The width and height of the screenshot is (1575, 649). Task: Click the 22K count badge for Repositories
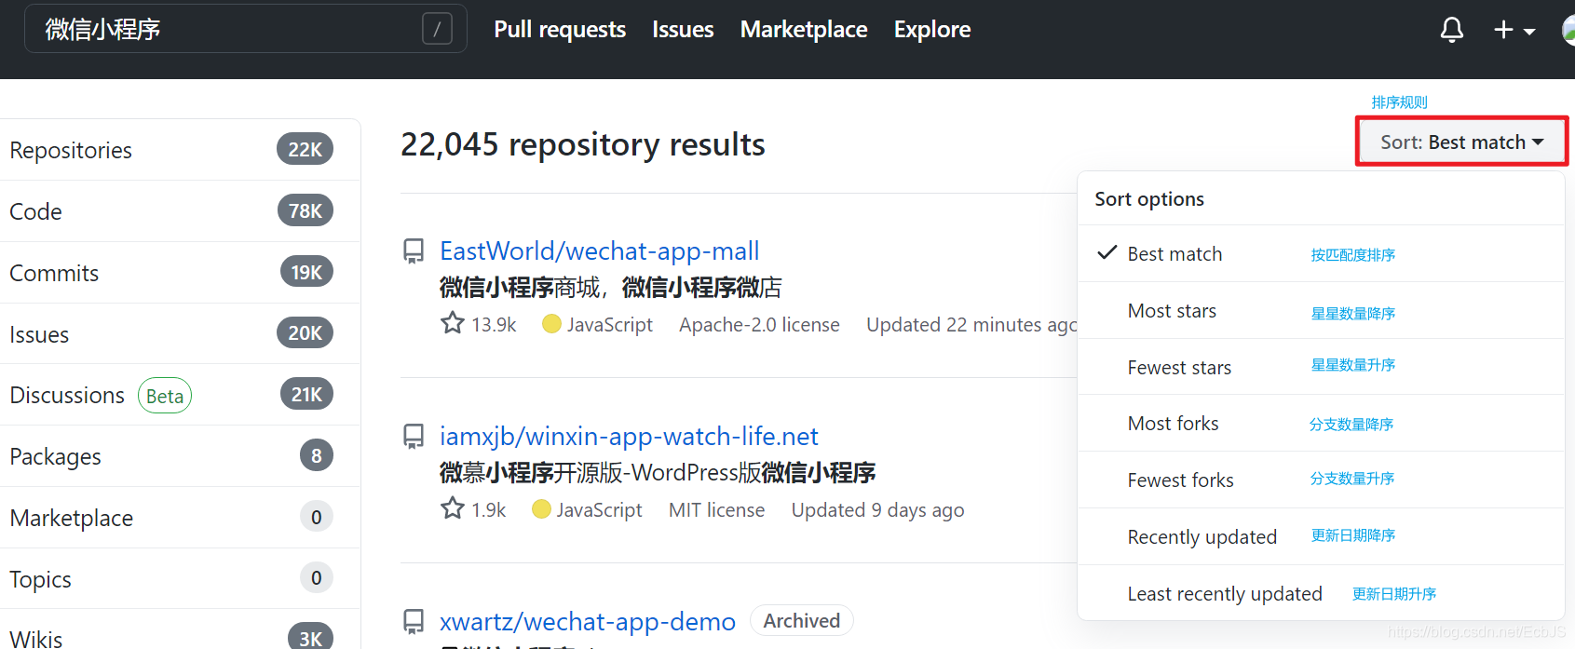coord(305,149)
